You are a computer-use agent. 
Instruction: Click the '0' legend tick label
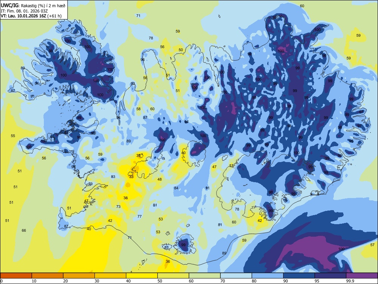point(2,281)
